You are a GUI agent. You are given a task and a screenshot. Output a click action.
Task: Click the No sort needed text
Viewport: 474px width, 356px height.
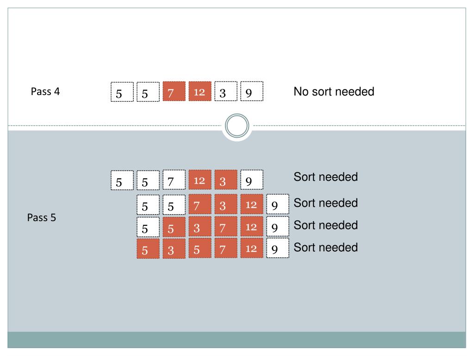click(334, 91)
